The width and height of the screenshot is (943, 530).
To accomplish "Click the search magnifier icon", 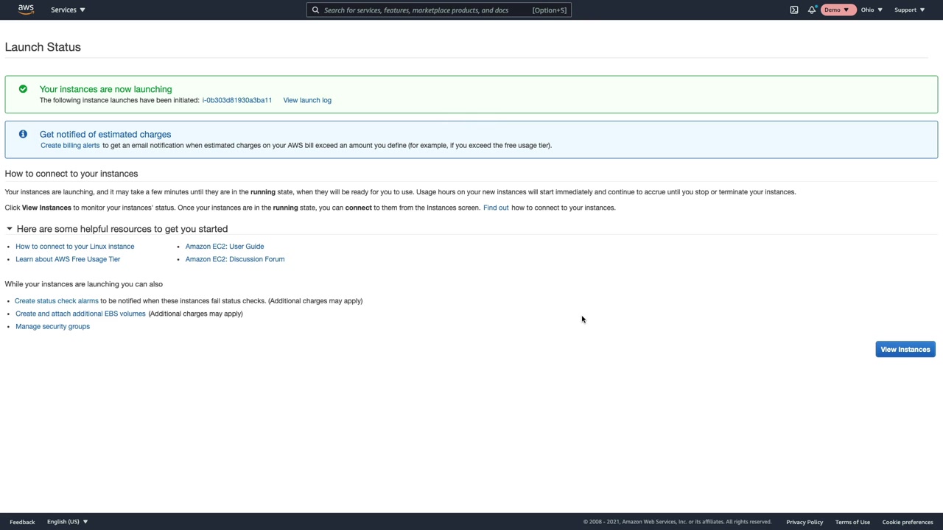I will (x=315, y=10).
